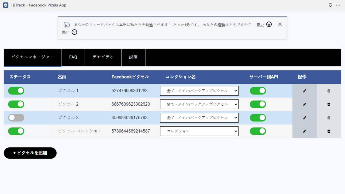Turn off server-side API for ピクセル 2
The width and height of the screenshot is (345, 194).
[x=258, y=104]
